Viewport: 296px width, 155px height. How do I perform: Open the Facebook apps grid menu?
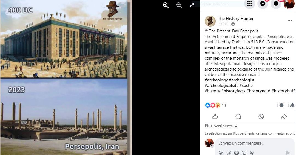pyautogui.click(x=250, y=4)
